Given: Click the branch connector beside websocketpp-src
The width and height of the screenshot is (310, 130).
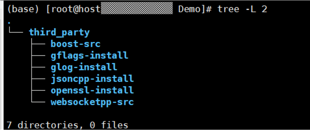Looking at the screenshot, I should pos(37,101).
